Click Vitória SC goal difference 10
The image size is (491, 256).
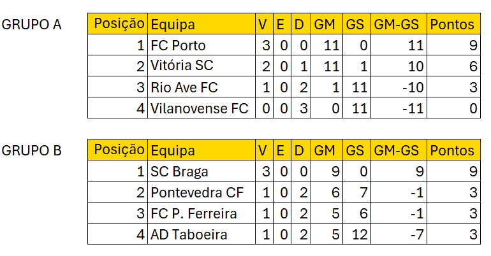pyautogui.click(x=399, y=66)
